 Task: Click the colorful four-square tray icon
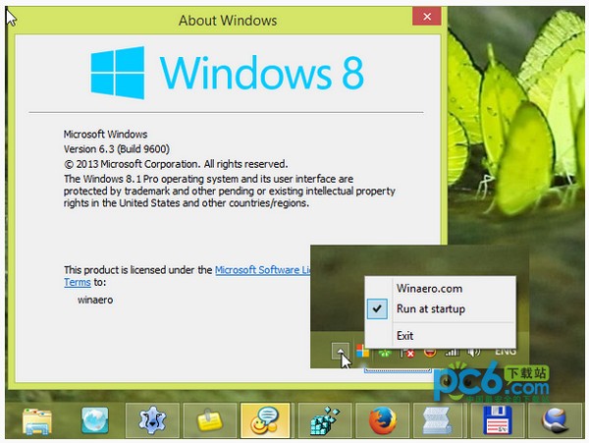point(362,352)
